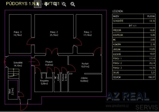Image resolution: width=159 pixels, height=112 pixels.
Task: Click the Koupelna room label
Action: coord(44,82)
